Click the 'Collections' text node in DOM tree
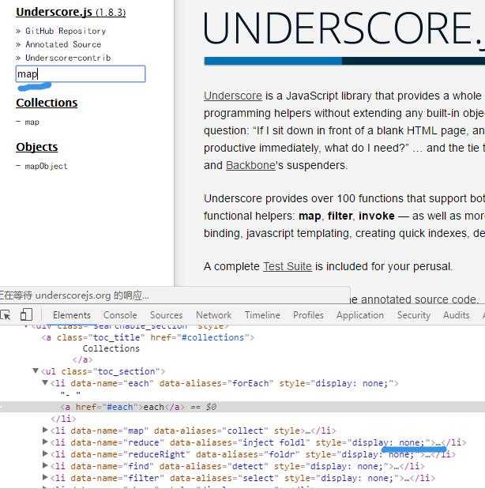The height and width of the screenshot is (489, 485). (x=111, y=348)
